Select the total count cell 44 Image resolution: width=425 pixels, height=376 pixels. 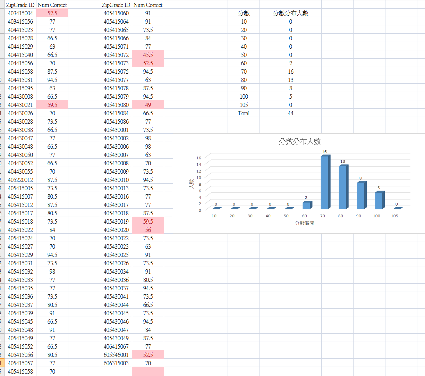coord(290,113)
